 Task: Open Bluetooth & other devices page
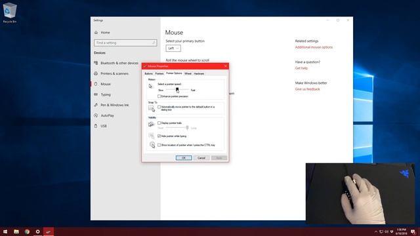click(119, 63)
